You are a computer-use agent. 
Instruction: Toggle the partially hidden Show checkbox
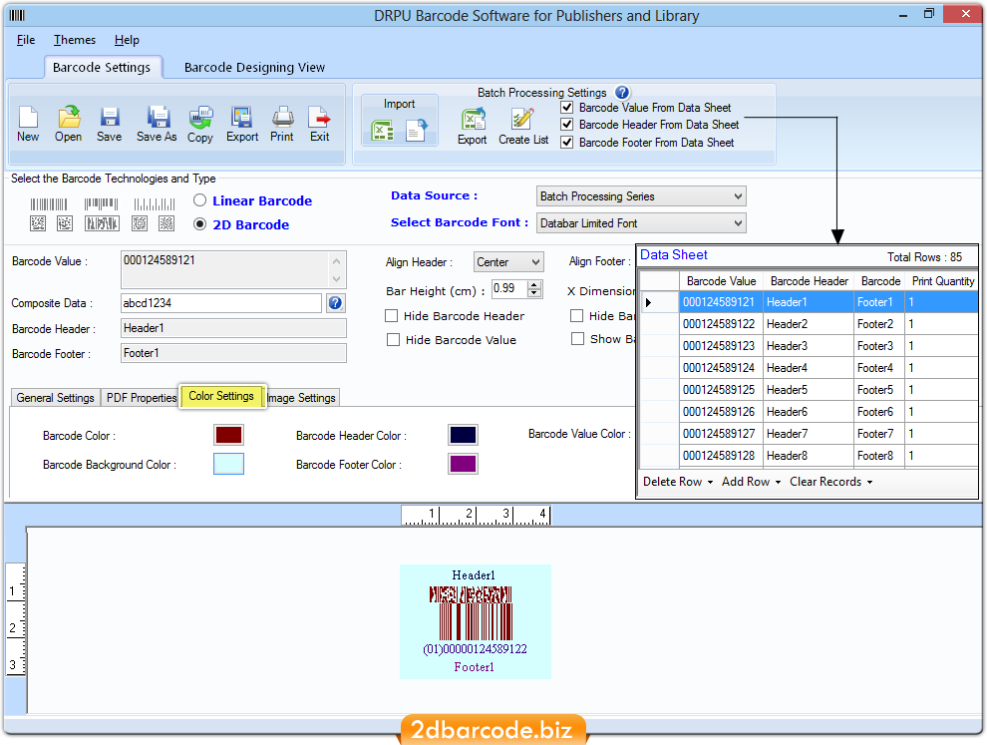(x=578, y=339)
